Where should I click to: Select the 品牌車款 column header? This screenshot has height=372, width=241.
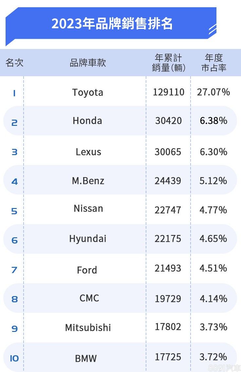click(88, 63)
